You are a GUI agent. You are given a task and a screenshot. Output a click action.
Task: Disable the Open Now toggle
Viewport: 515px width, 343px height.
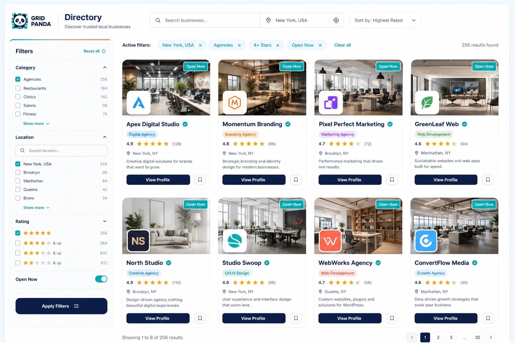(x=101, y=279)
